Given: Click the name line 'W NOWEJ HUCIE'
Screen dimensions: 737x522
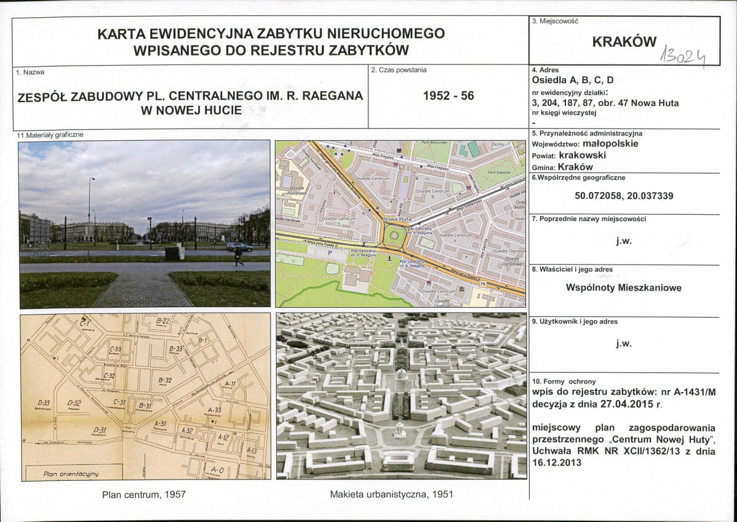Looking at the screenshot, I should pyautogui.click(x=190, y=111).
